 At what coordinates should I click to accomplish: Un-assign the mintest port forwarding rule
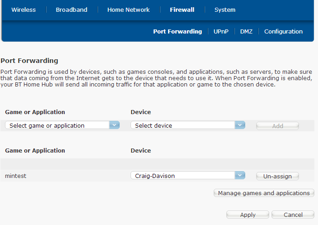[277, 176]
